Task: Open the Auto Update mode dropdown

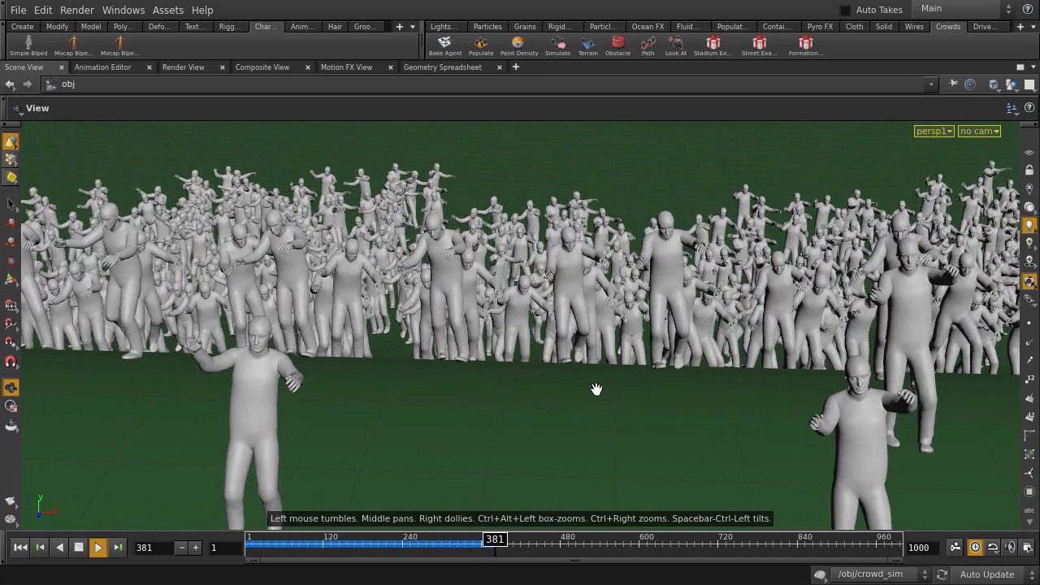Action: click(x=986, y=574)
